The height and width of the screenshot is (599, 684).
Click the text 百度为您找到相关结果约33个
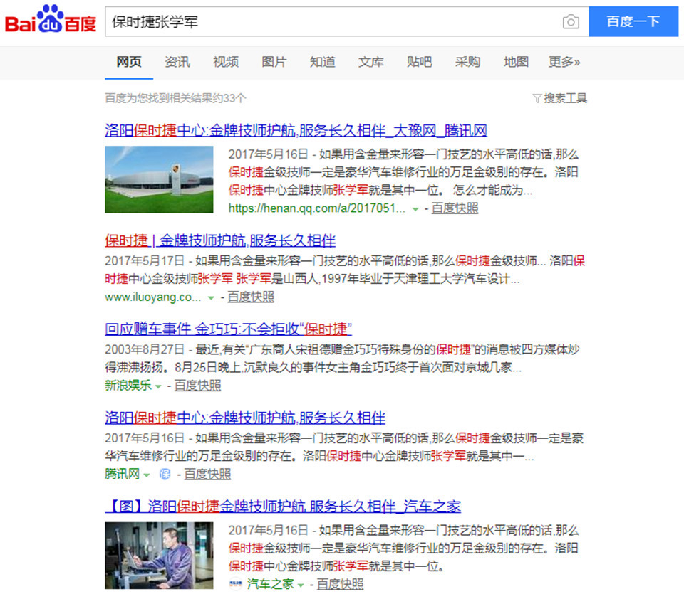click(x=175, y=98)
